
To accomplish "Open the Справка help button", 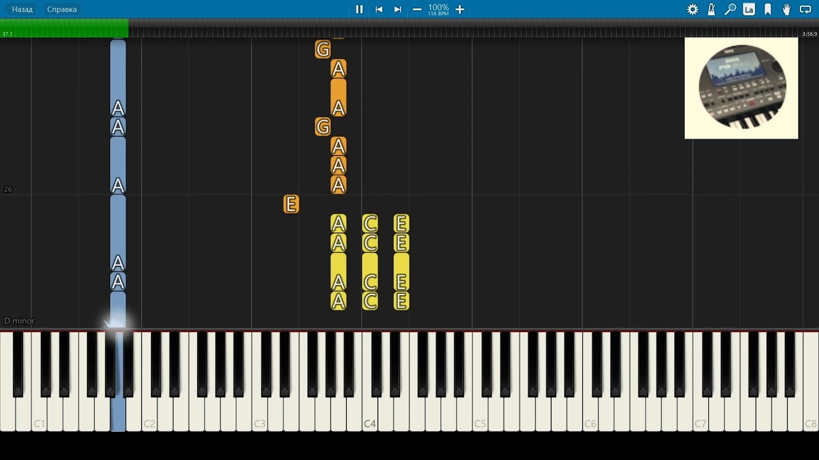I will (62, 10).
